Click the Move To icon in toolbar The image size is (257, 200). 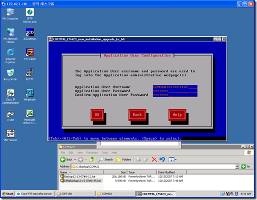coord(138,160)
